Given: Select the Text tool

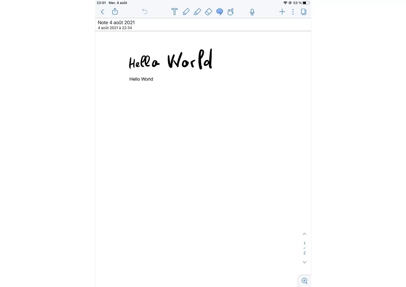Looking at the screenshot, I should point(174,12).
